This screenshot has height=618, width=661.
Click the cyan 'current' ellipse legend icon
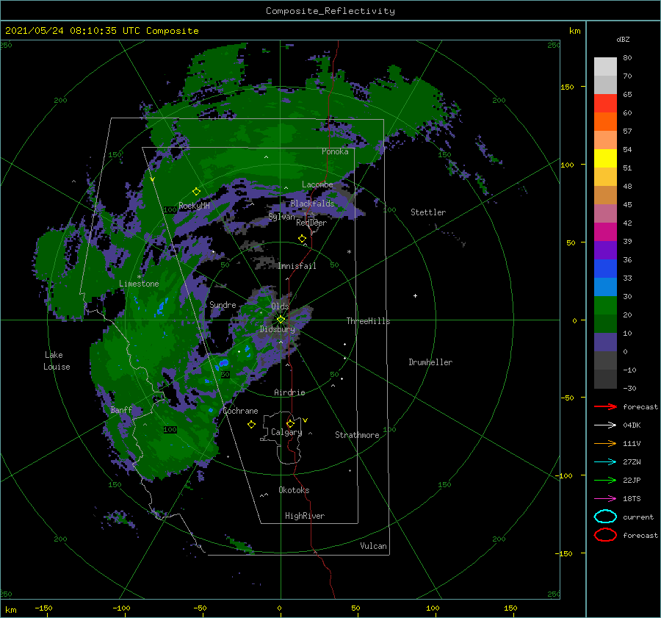605,517
